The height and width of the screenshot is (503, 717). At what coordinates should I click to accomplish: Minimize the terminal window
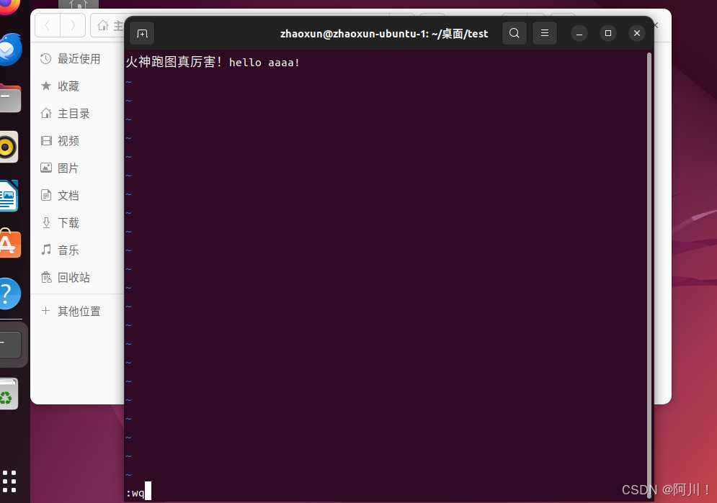pyautogui.click(x=579, y=33)
